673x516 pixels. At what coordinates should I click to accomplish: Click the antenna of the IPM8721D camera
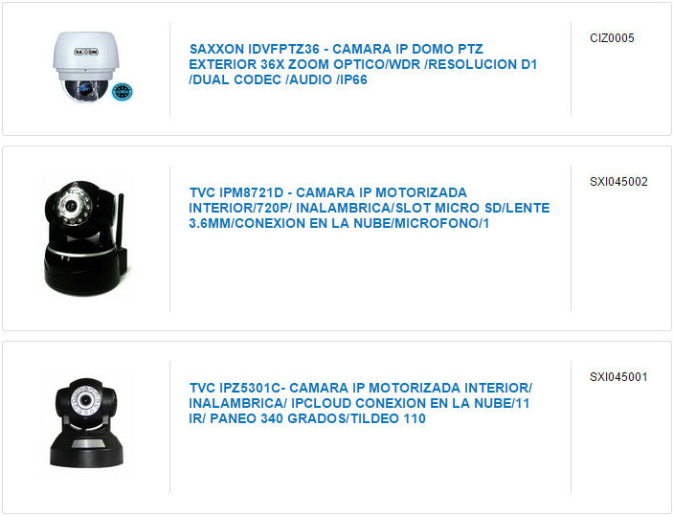click(x=121, y=221)
